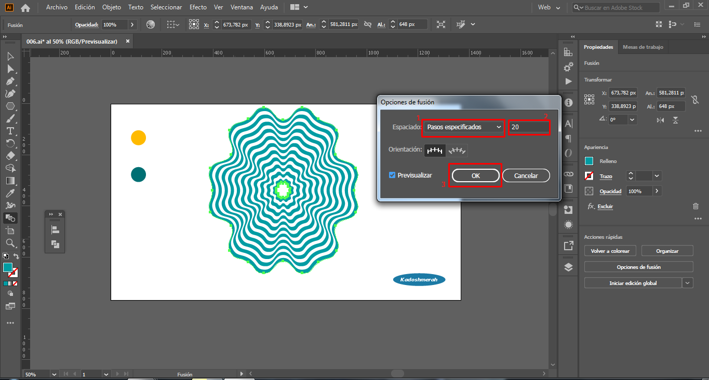Select the Pen tool
The width and height of the screenshot is (709, 380).
point(10,81)
